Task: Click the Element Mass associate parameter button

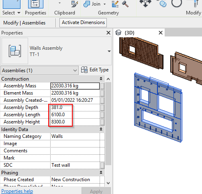Action: pyautogui.click(x=102, y=93)
